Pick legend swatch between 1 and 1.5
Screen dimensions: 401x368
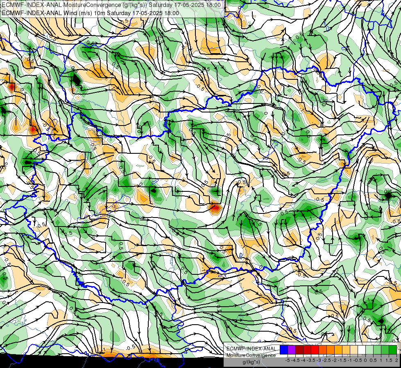pyautogui.click(x=385, y=350)
